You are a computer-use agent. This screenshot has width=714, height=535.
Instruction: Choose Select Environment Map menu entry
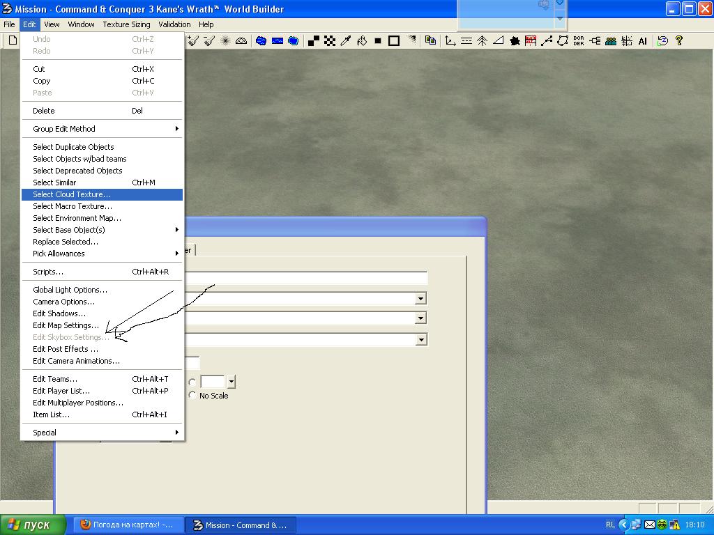click(x=102, y=218)
